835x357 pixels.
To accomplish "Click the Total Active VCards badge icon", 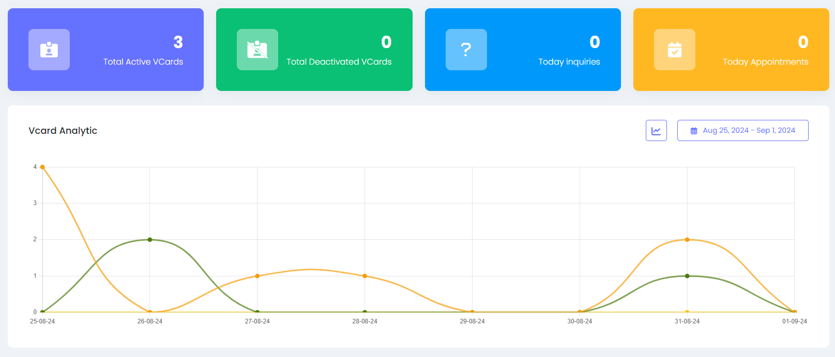I will point(49,50).
